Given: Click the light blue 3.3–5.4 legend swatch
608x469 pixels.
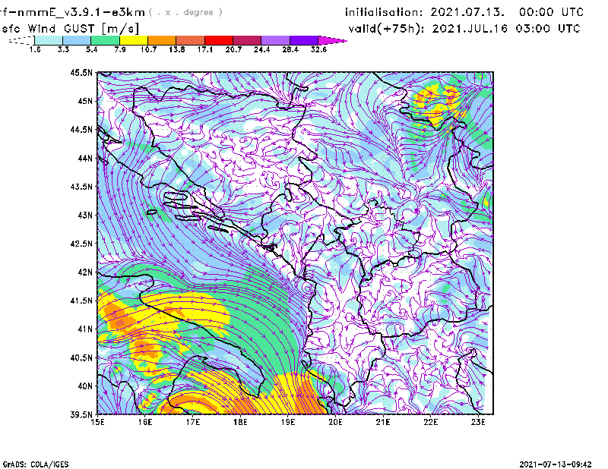Looking at the screenshot, I should (77, 40).
